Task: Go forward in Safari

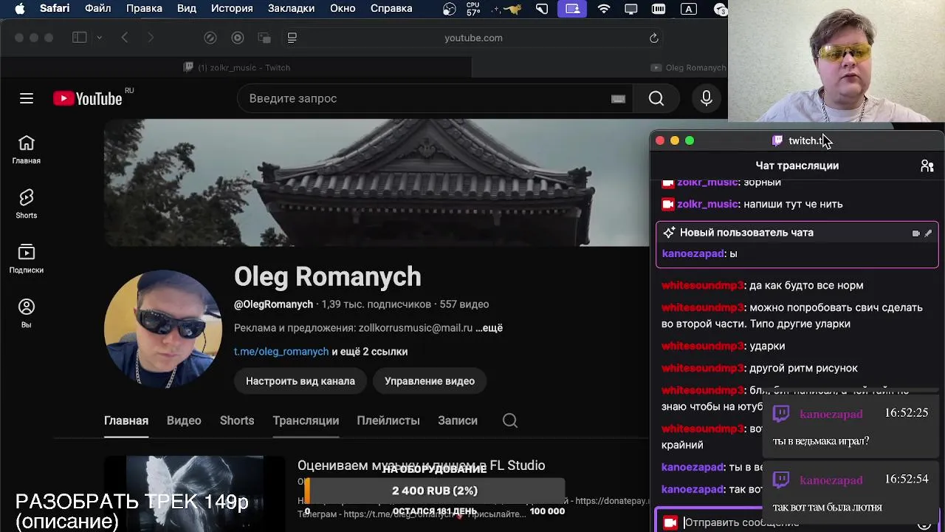Action: 151,38
